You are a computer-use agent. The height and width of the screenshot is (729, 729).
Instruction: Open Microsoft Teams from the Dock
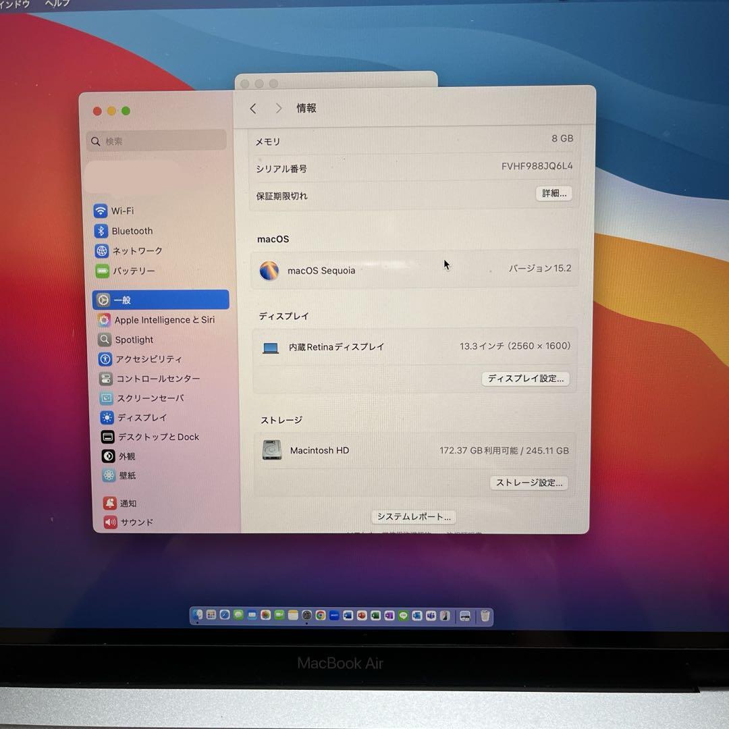tap(431, 616)
